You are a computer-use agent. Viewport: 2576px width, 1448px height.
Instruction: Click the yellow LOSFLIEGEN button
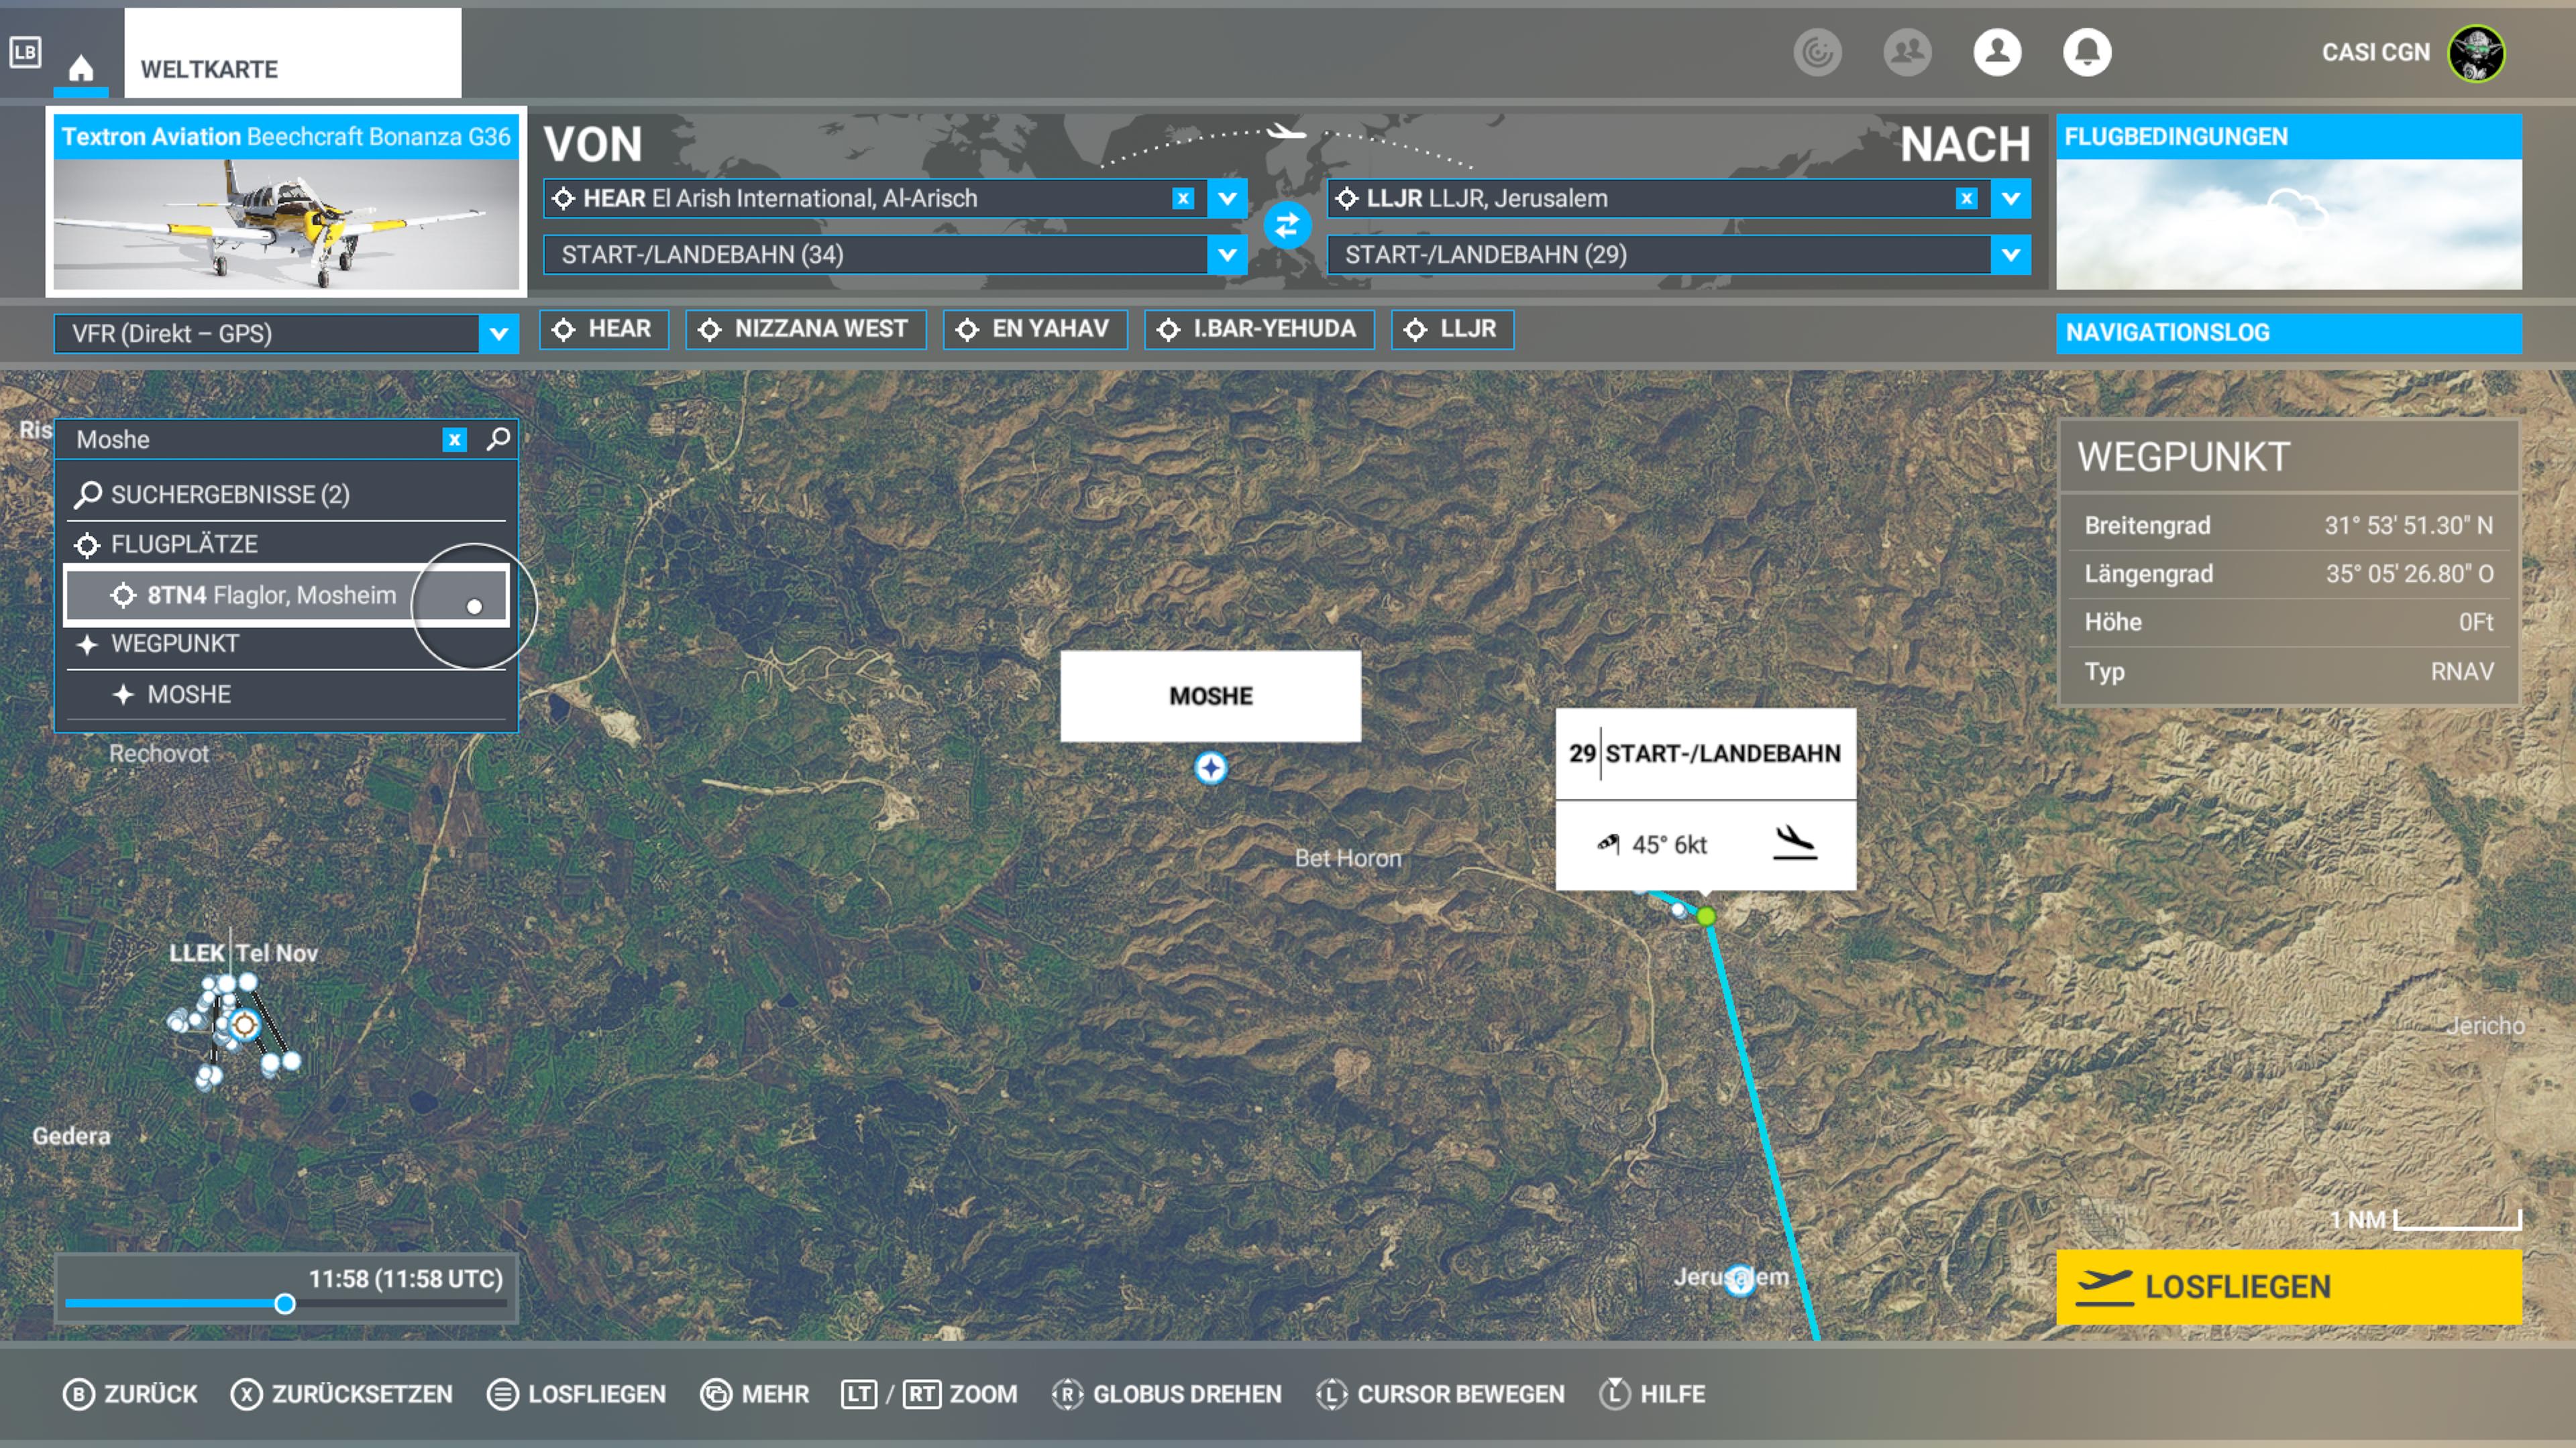2288,1286
